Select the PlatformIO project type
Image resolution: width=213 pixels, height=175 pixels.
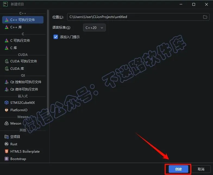pos(23,110)
